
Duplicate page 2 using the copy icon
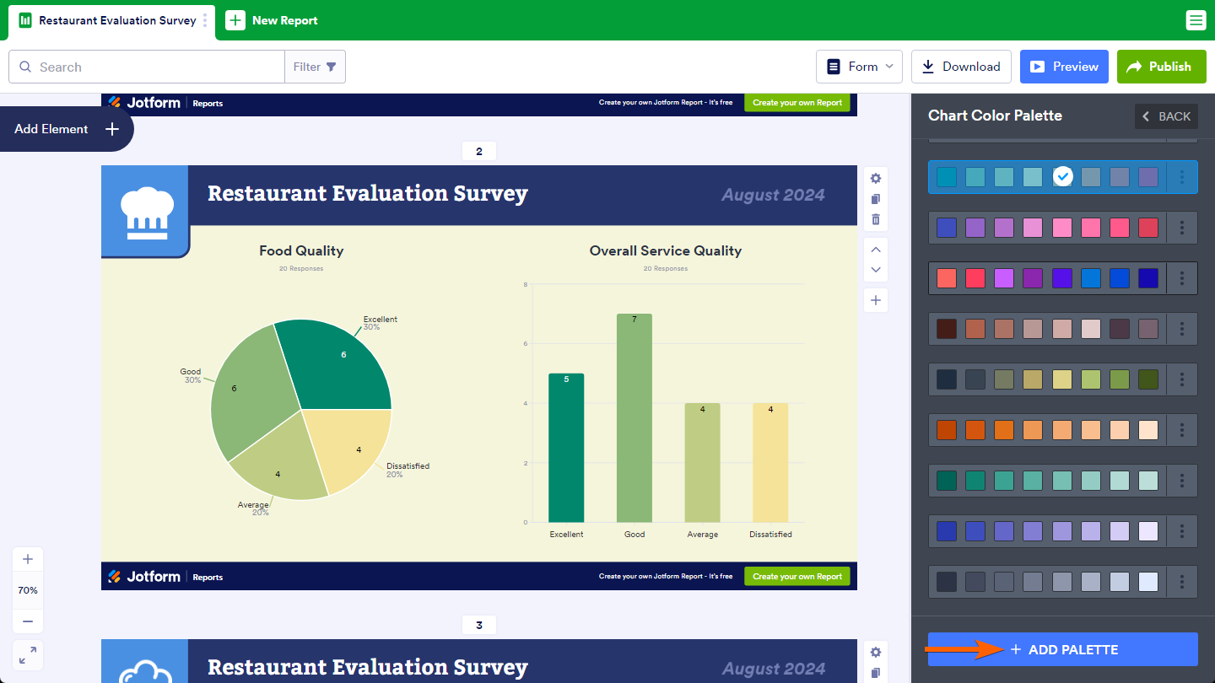[876, 199]
